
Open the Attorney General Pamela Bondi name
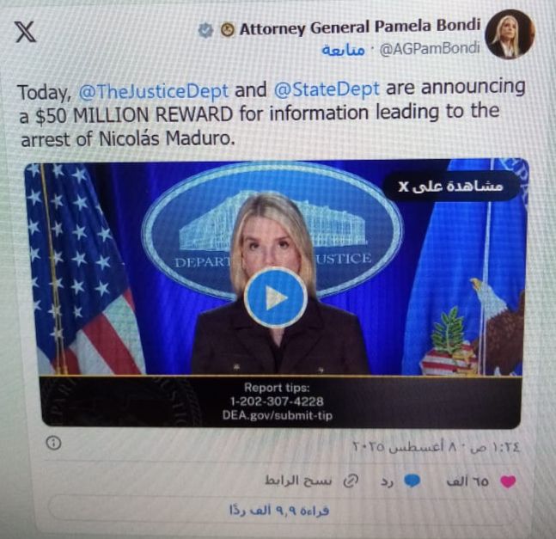pos(359,28)
